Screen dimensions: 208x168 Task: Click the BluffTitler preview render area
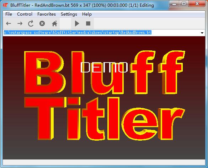pos(104,98)
